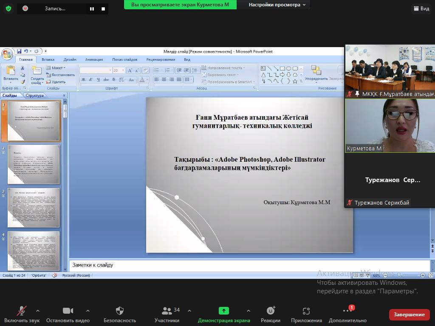
Task: Clear formatting with the eraser icon
Action: 145,70
